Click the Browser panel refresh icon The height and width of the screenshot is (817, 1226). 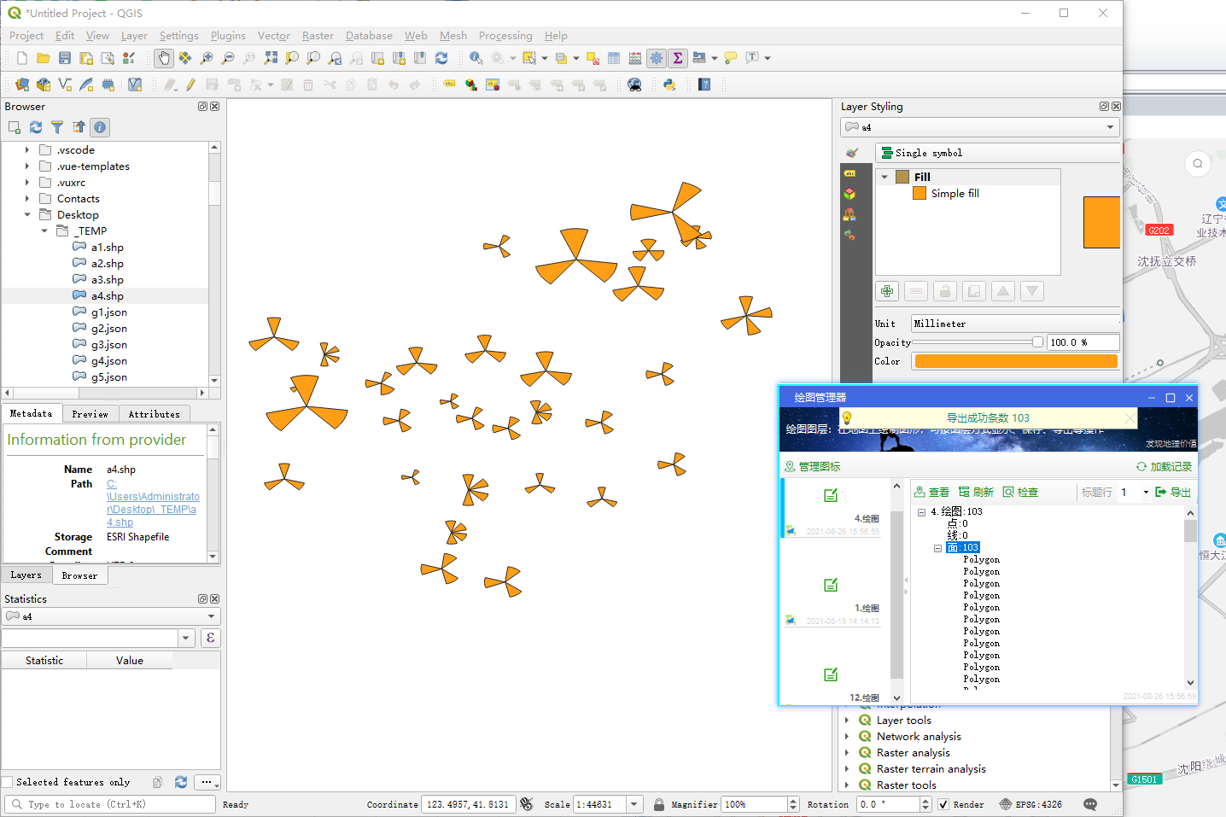click(x=36, y=127)
